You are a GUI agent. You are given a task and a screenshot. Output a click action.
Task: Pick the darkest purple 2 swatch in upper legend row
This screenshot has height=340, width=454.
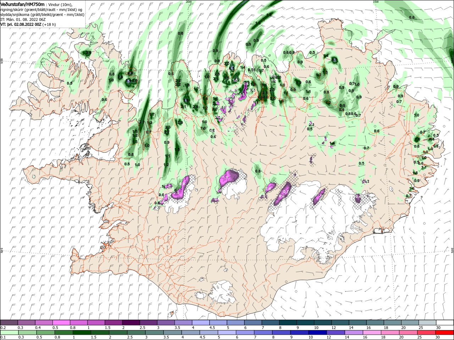(x=131, y=323)
